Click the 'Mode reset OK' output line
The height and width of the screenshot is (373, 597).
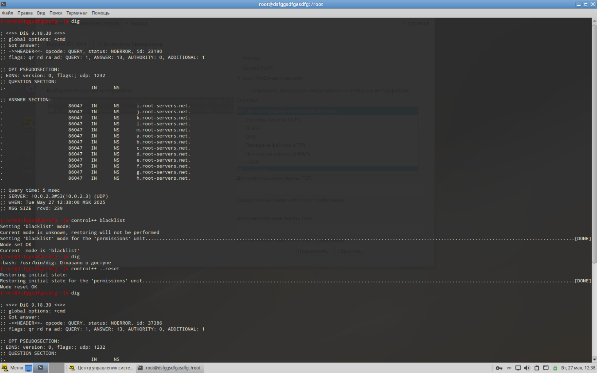(x=19, y=287)
